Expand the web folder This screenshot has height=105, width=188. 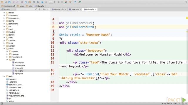tap(4, 76)
